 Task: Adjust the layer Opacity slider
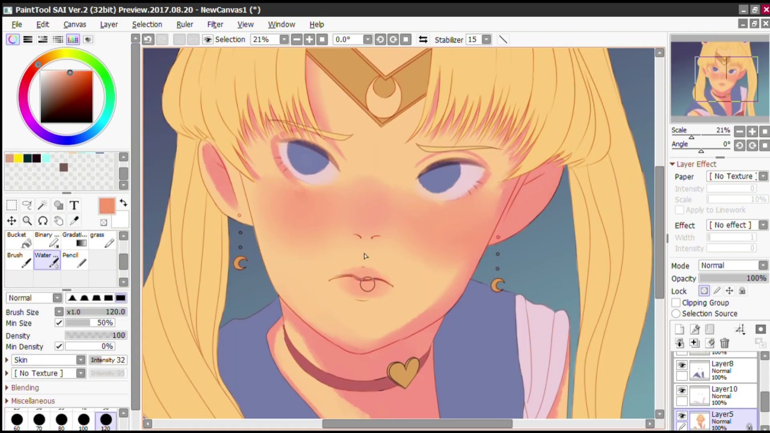(x=733, y=278)
